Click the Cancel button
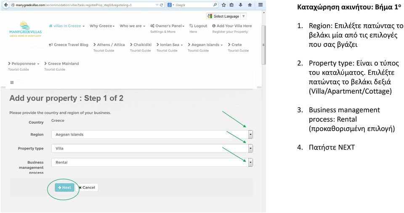The image size is (404, 213). tap(87, 187)
